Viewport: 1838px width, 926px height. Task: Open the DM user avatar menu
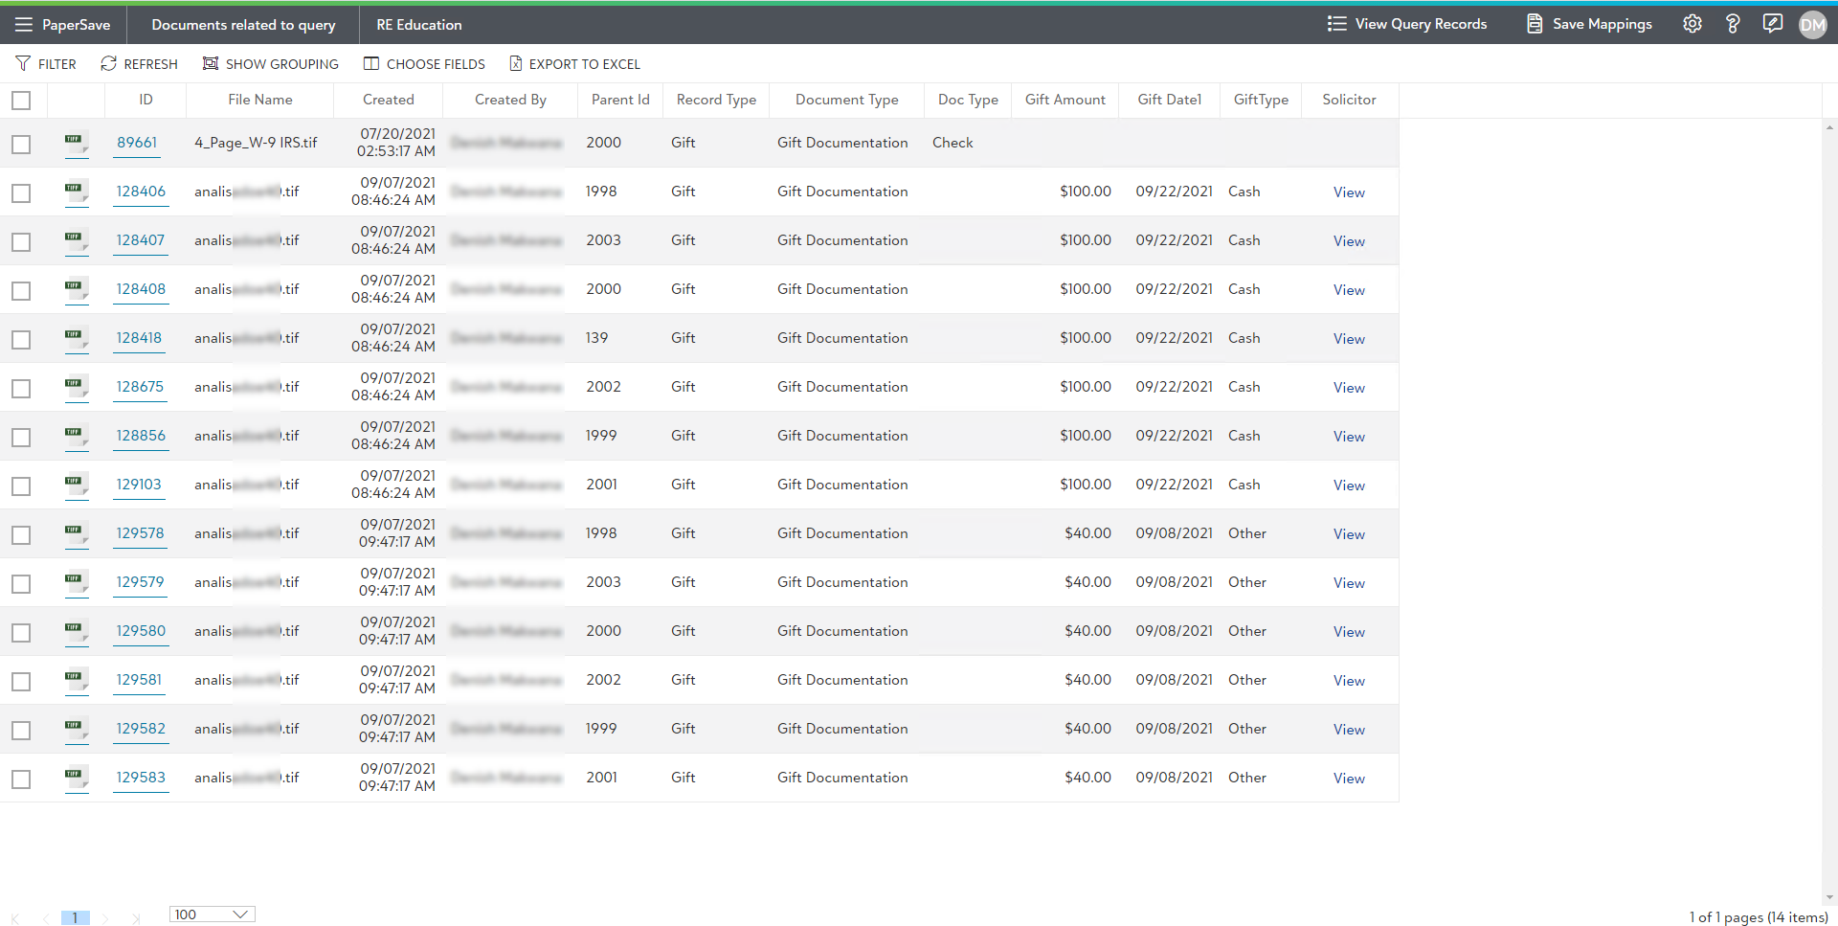(x=1812, y=25)
